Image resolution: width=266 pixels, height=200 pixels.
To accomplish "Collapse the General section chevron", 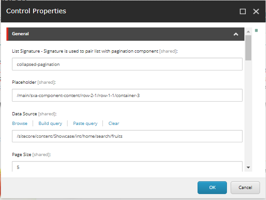I will [x=236, y=34].
